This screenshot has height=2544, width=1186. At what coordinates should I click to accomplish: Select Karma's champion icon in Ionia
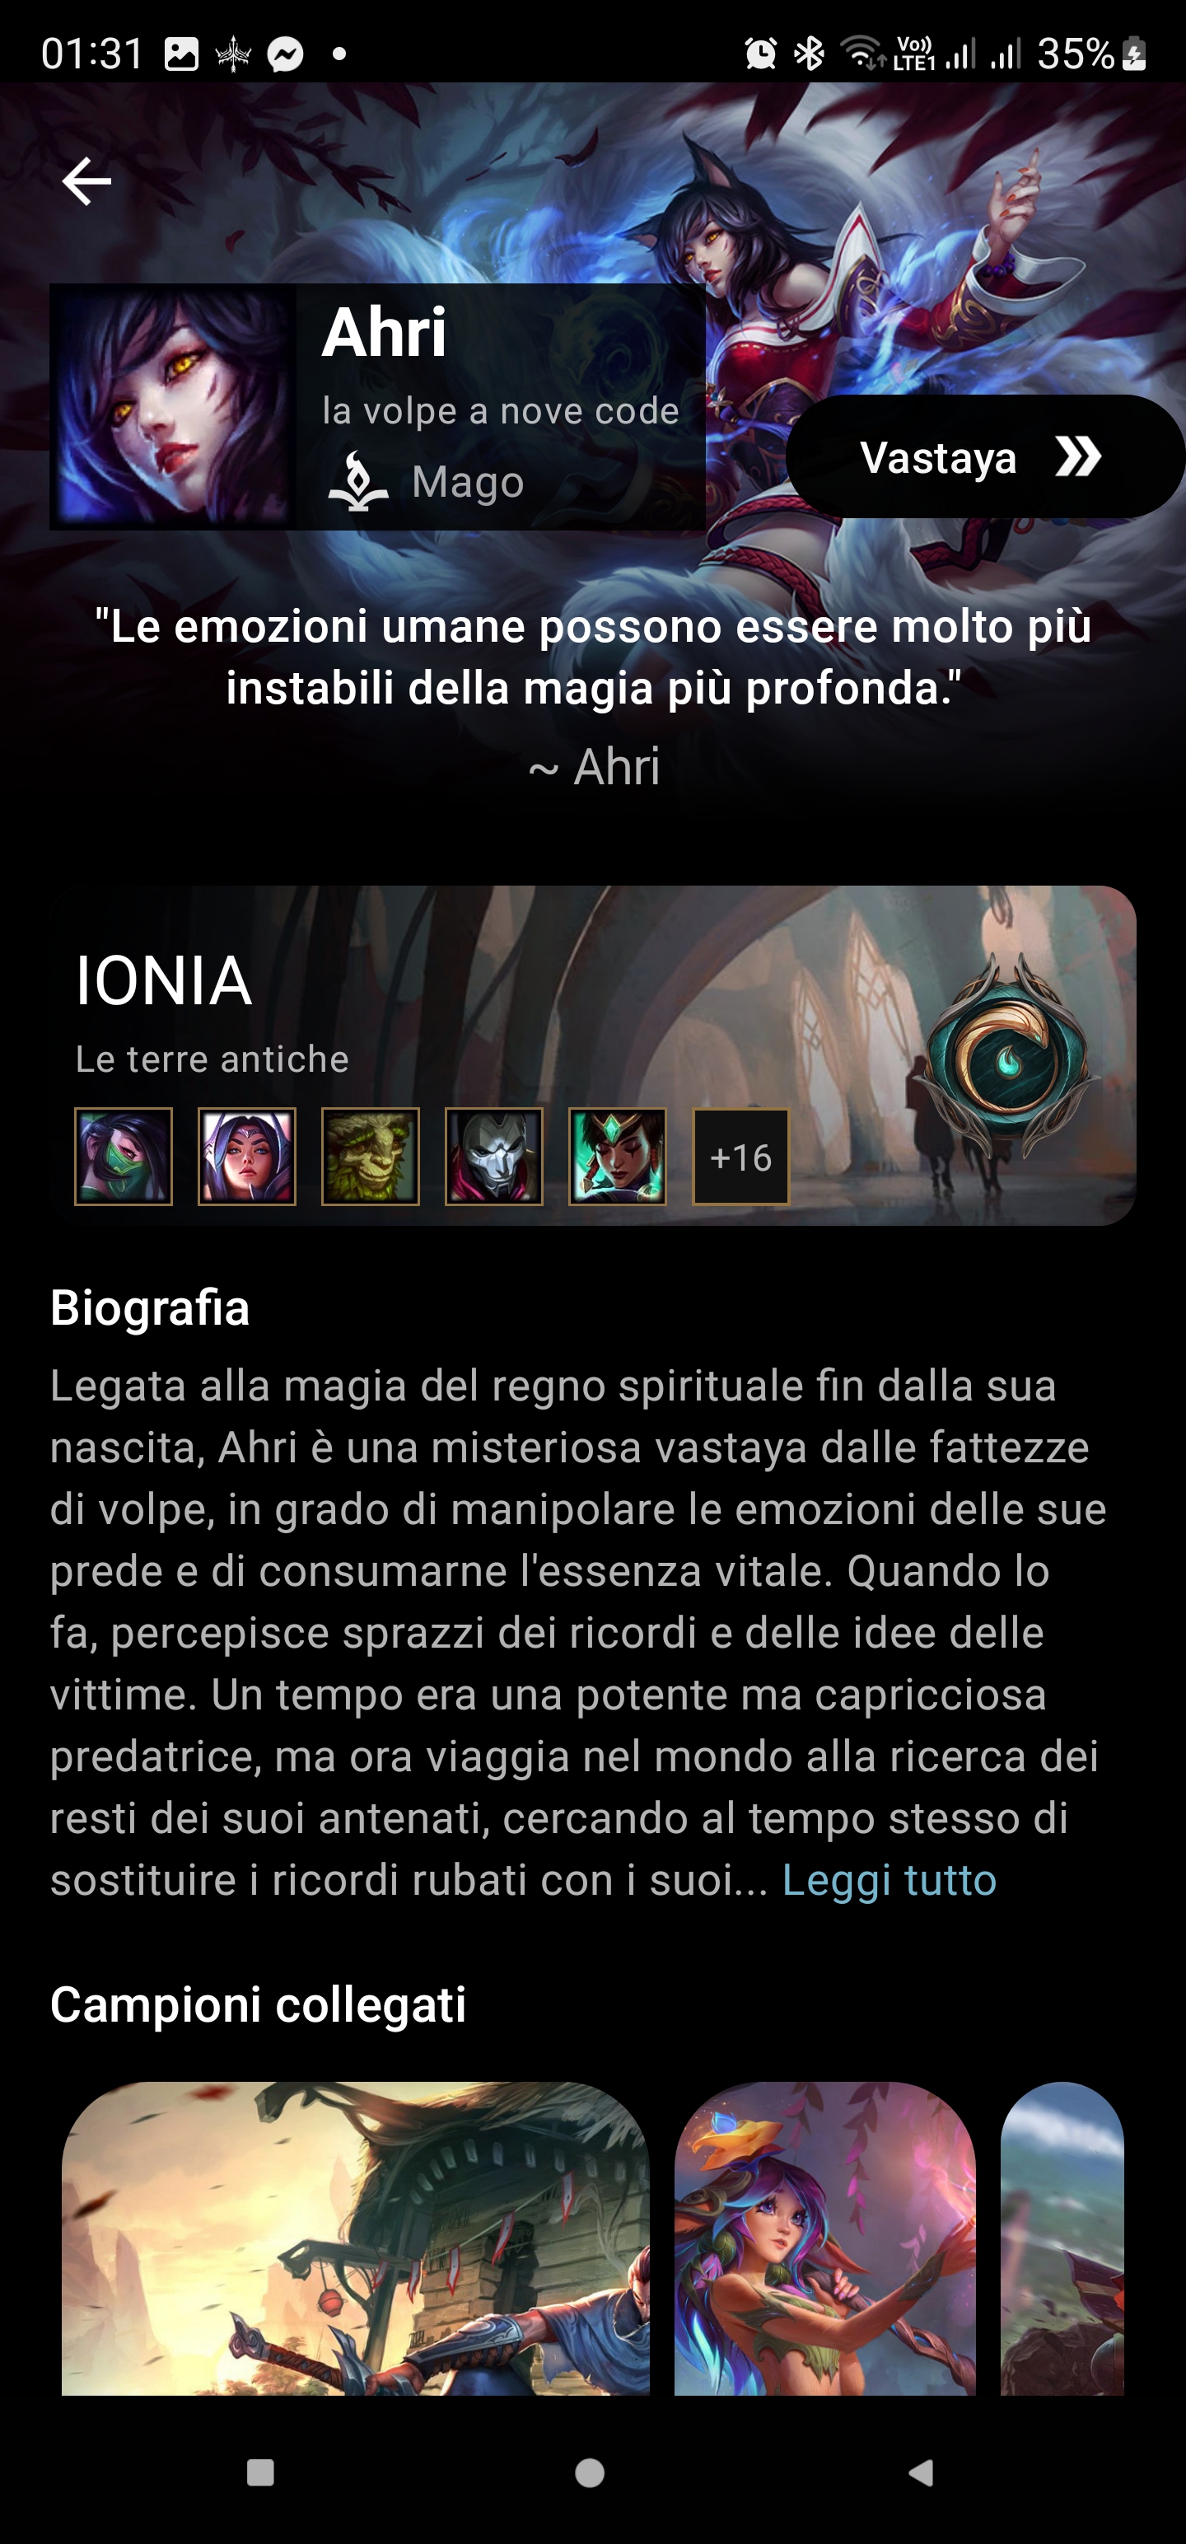tap(617, 1157)
